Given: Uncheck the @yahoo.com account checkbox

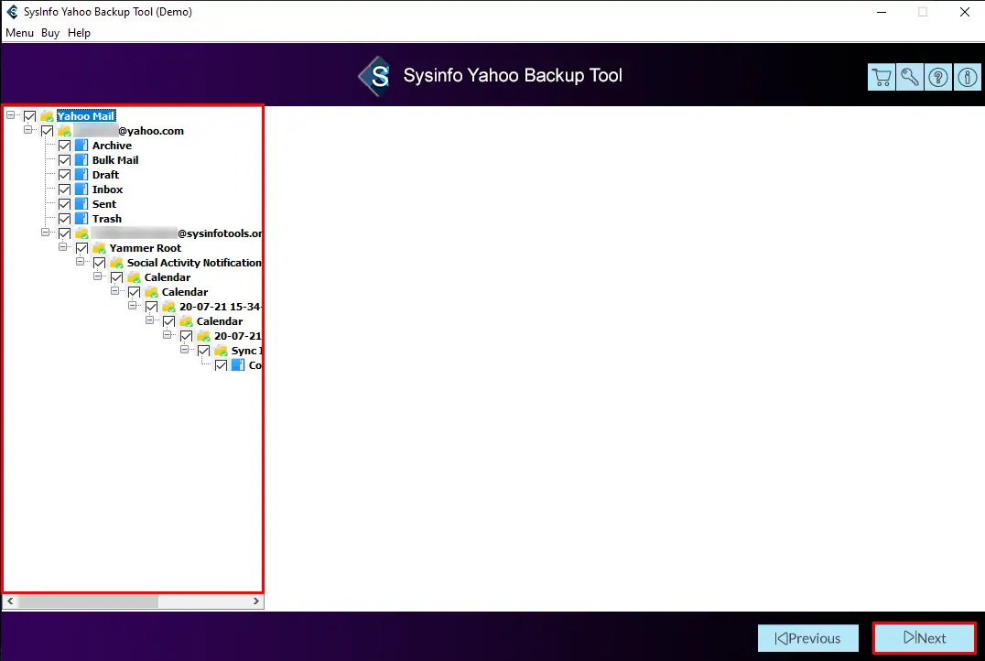Looking at the screenshot, I should click(x=47, y=131).
